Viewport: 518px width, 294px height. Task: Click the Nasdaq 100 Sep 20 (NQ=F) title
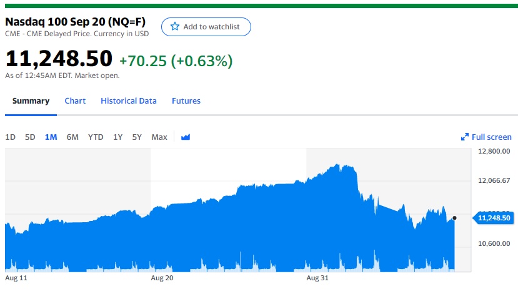coord(76,22)
